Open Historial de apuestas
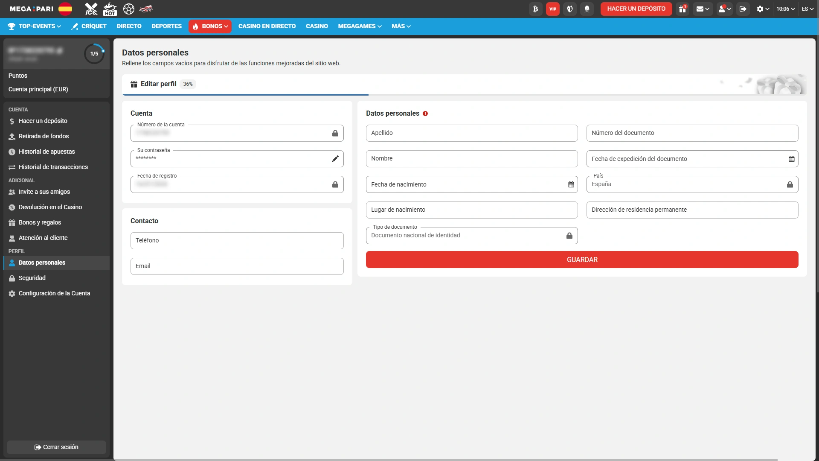 (56, 152)
